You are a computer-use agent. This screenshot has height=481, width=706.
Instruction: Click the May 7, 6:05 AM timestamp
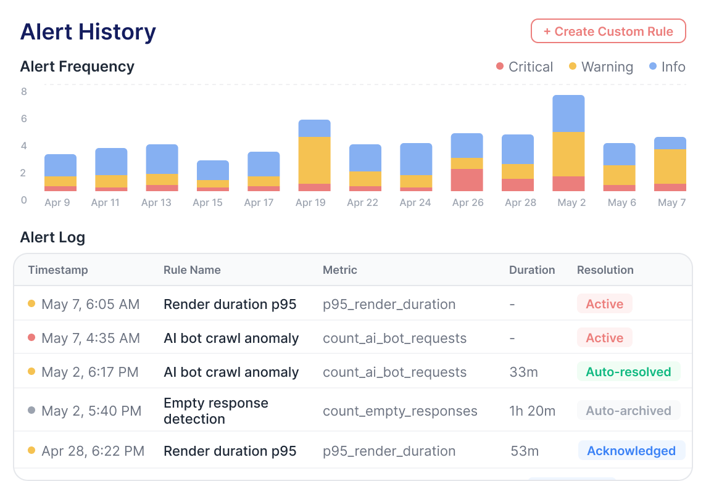tap(91, 304)
